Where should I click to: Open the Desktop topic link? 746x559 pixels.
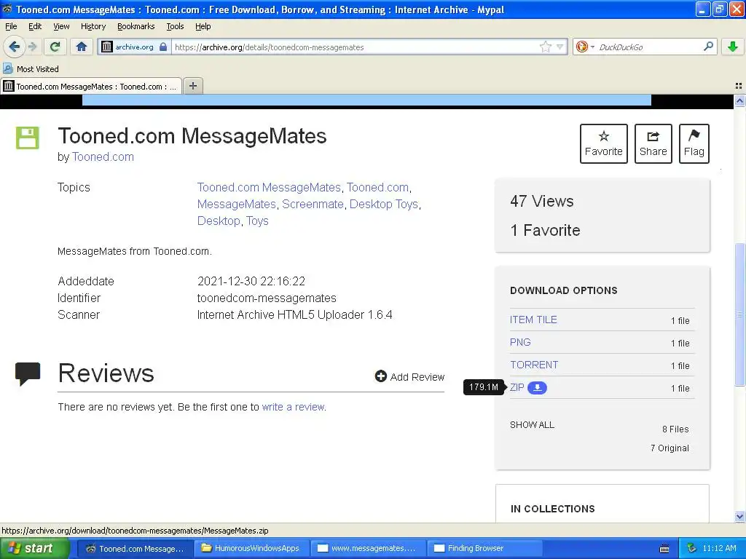tap(219, 221)
